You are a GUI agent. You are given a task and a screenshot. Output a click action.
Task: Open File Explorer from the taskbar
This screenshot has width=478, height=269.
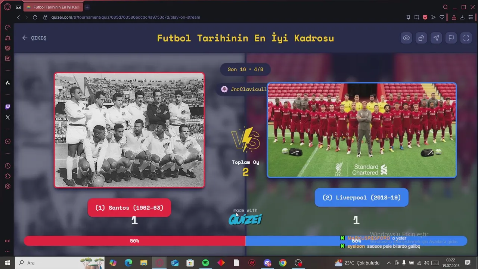(x=144, y=263)
